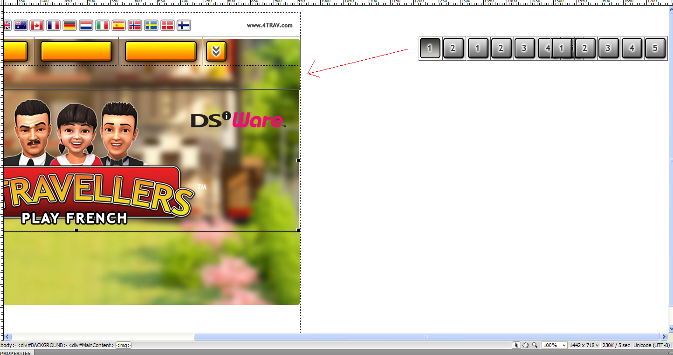Click the Swedish flag icon
This screenshot has height=355, width=673.
[x=151, y=25]
